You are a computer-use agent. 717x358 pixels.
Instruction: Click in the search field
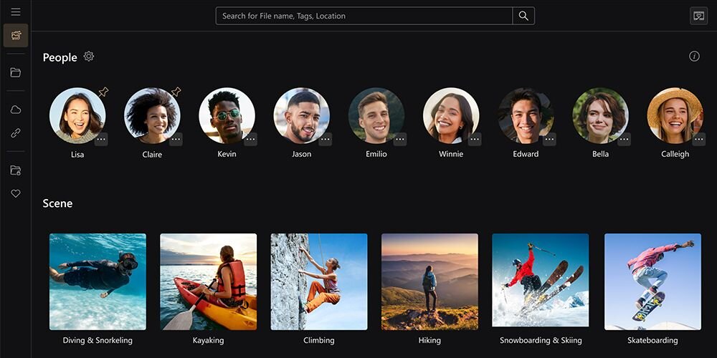click(364, 16)
